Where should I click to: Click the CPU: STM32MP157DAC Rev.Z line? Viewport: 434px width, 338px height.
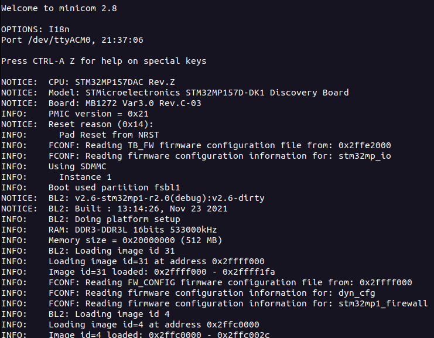pyautogui.click(x=88, y=82)
